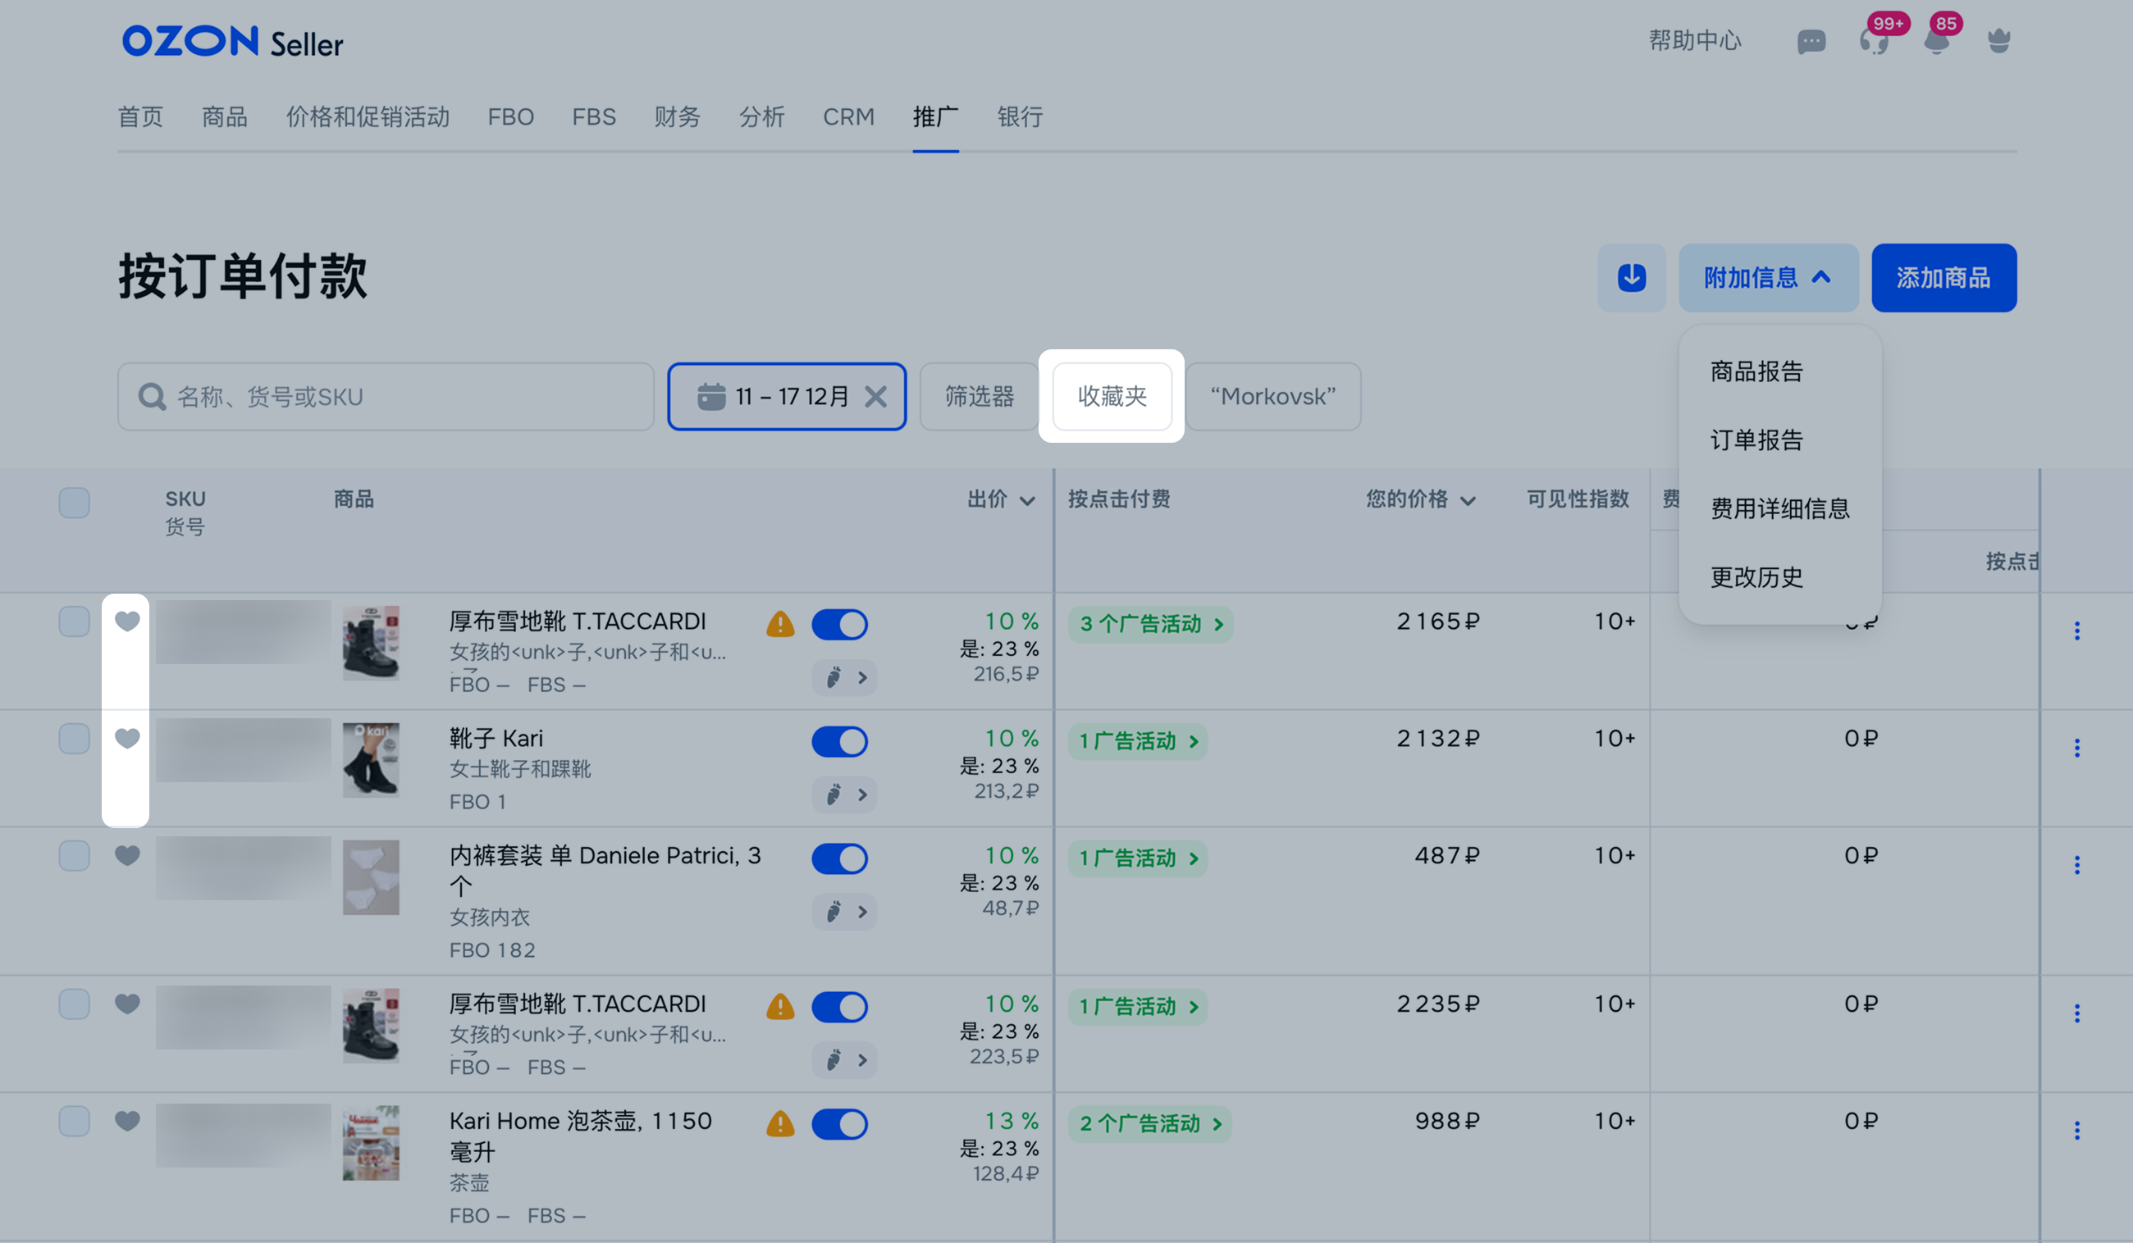The image size is (2133, 1243).
Task: Open the chat messages icon
Action: coord(1811,41)
